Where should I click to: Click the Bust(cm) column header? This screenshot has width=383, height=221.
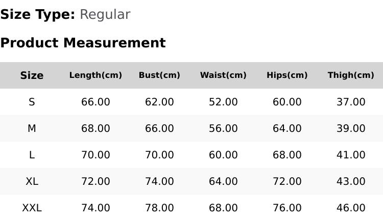159,75
